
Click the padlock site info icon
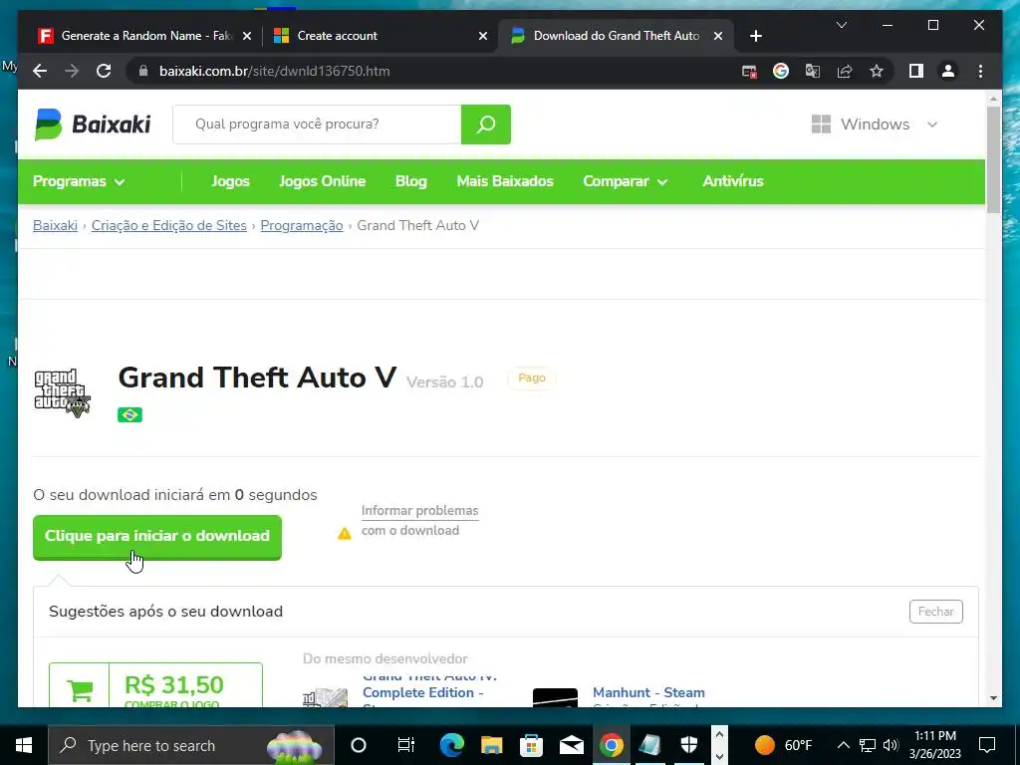[x=143, y=71]
